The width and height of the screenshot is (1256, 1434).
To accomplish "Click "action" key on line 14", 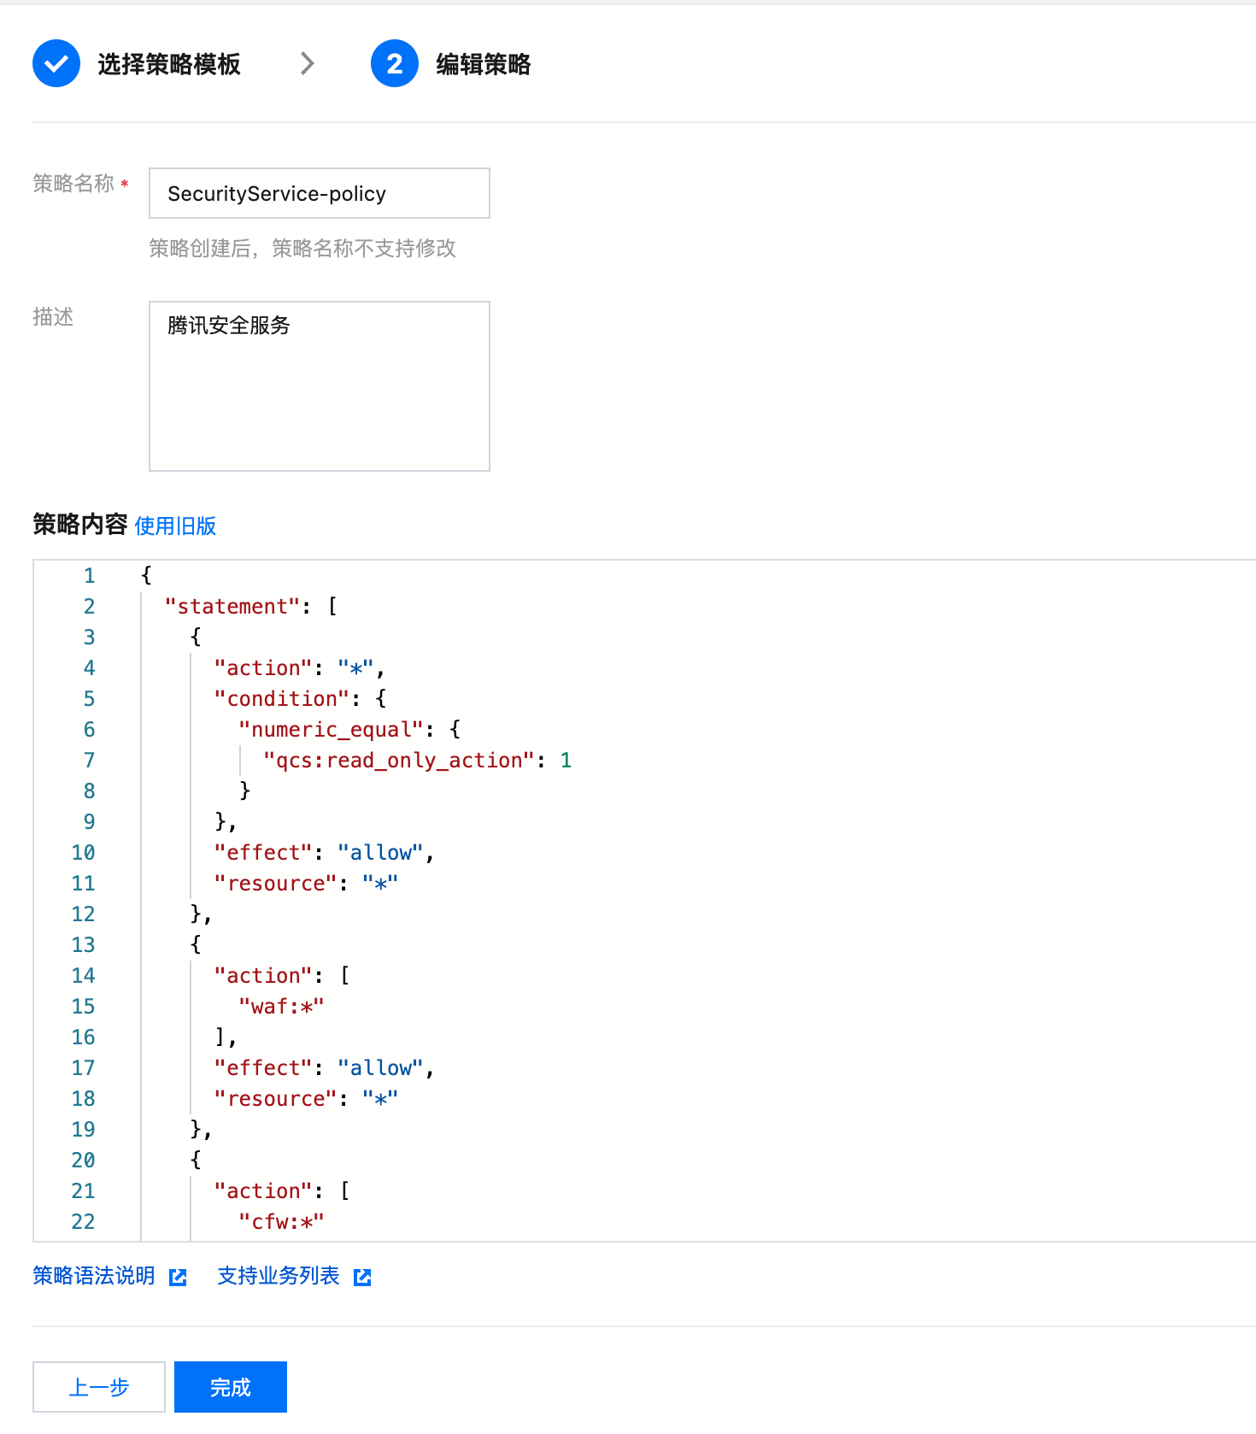I will 264,976.
